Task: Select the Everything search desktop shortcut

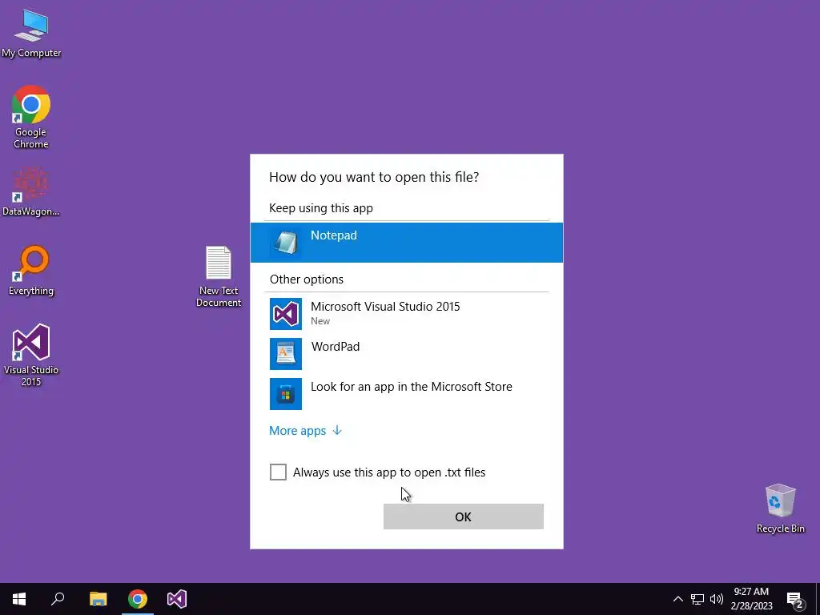Action: tap(31, 271)
